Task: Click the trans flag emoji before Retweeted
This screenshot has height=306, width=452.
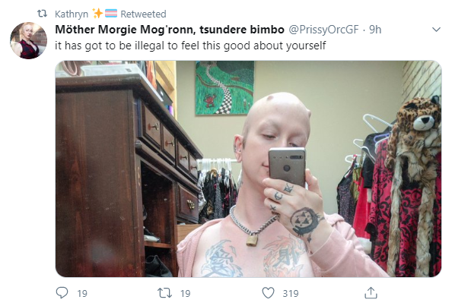Action: [x=111, y=13]
